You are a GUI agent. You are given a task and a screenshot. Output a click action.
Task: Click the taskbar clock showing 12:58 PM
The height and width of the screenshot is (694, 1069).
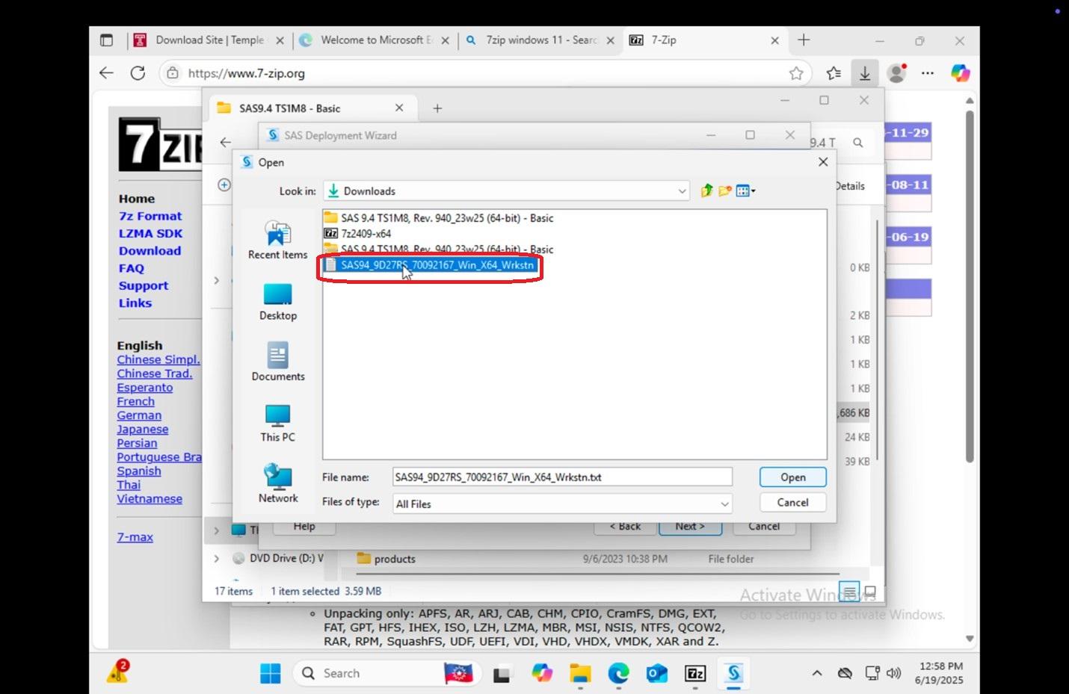pos(940,673)
